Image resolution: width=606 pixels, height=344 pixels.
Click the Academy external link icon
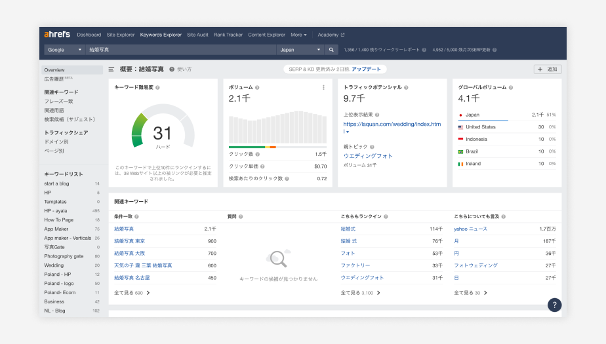[342, 35]
